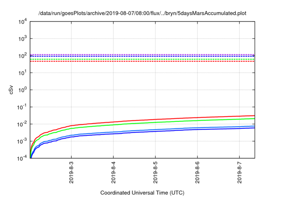The image size is (281, 197).
Task: Click the 10^-4 y-axis tick label
Action: click(x=22, y=158)
